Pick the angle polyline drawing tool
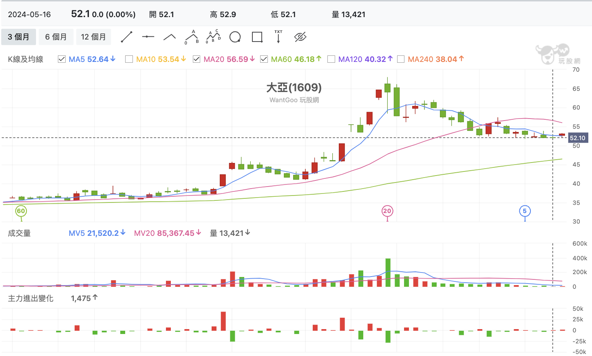The height and width of the screenshot is (356, 592). tap(170, 37)
